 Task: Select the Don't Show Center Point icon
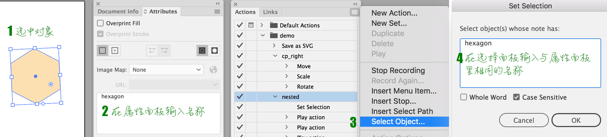click(102, 51)
